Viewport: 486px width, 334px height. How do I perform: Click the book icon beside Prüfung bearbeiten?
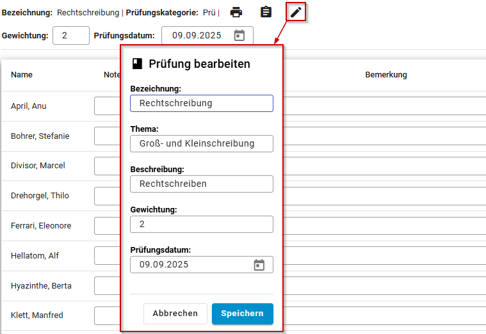pyautogui.click(x=137, y=64)
